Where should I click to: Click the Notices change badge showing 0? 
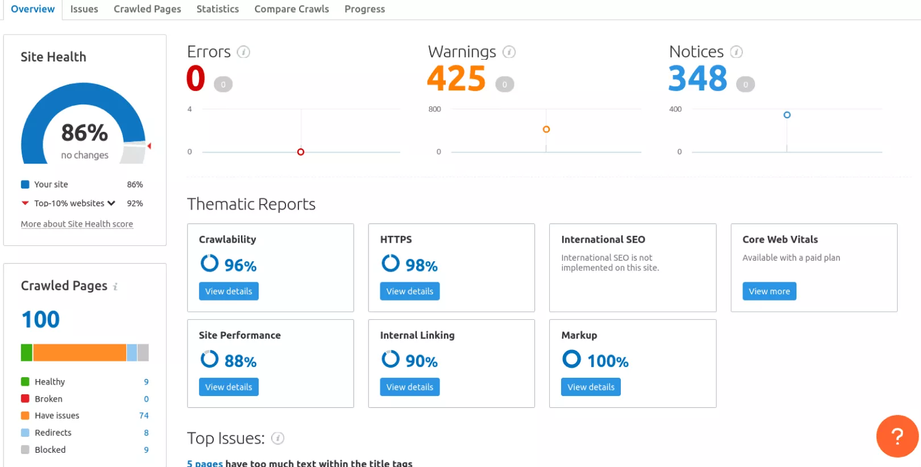(x=745, y=85)
